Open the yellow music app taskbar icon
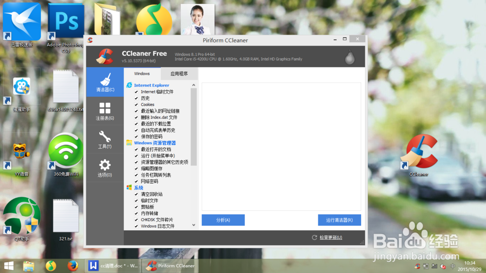This screenshot has width=486, height=273. click(x=51, y=266)
